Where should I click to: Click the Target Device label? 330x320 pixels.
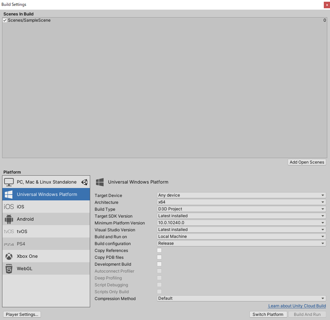[108, 196]
